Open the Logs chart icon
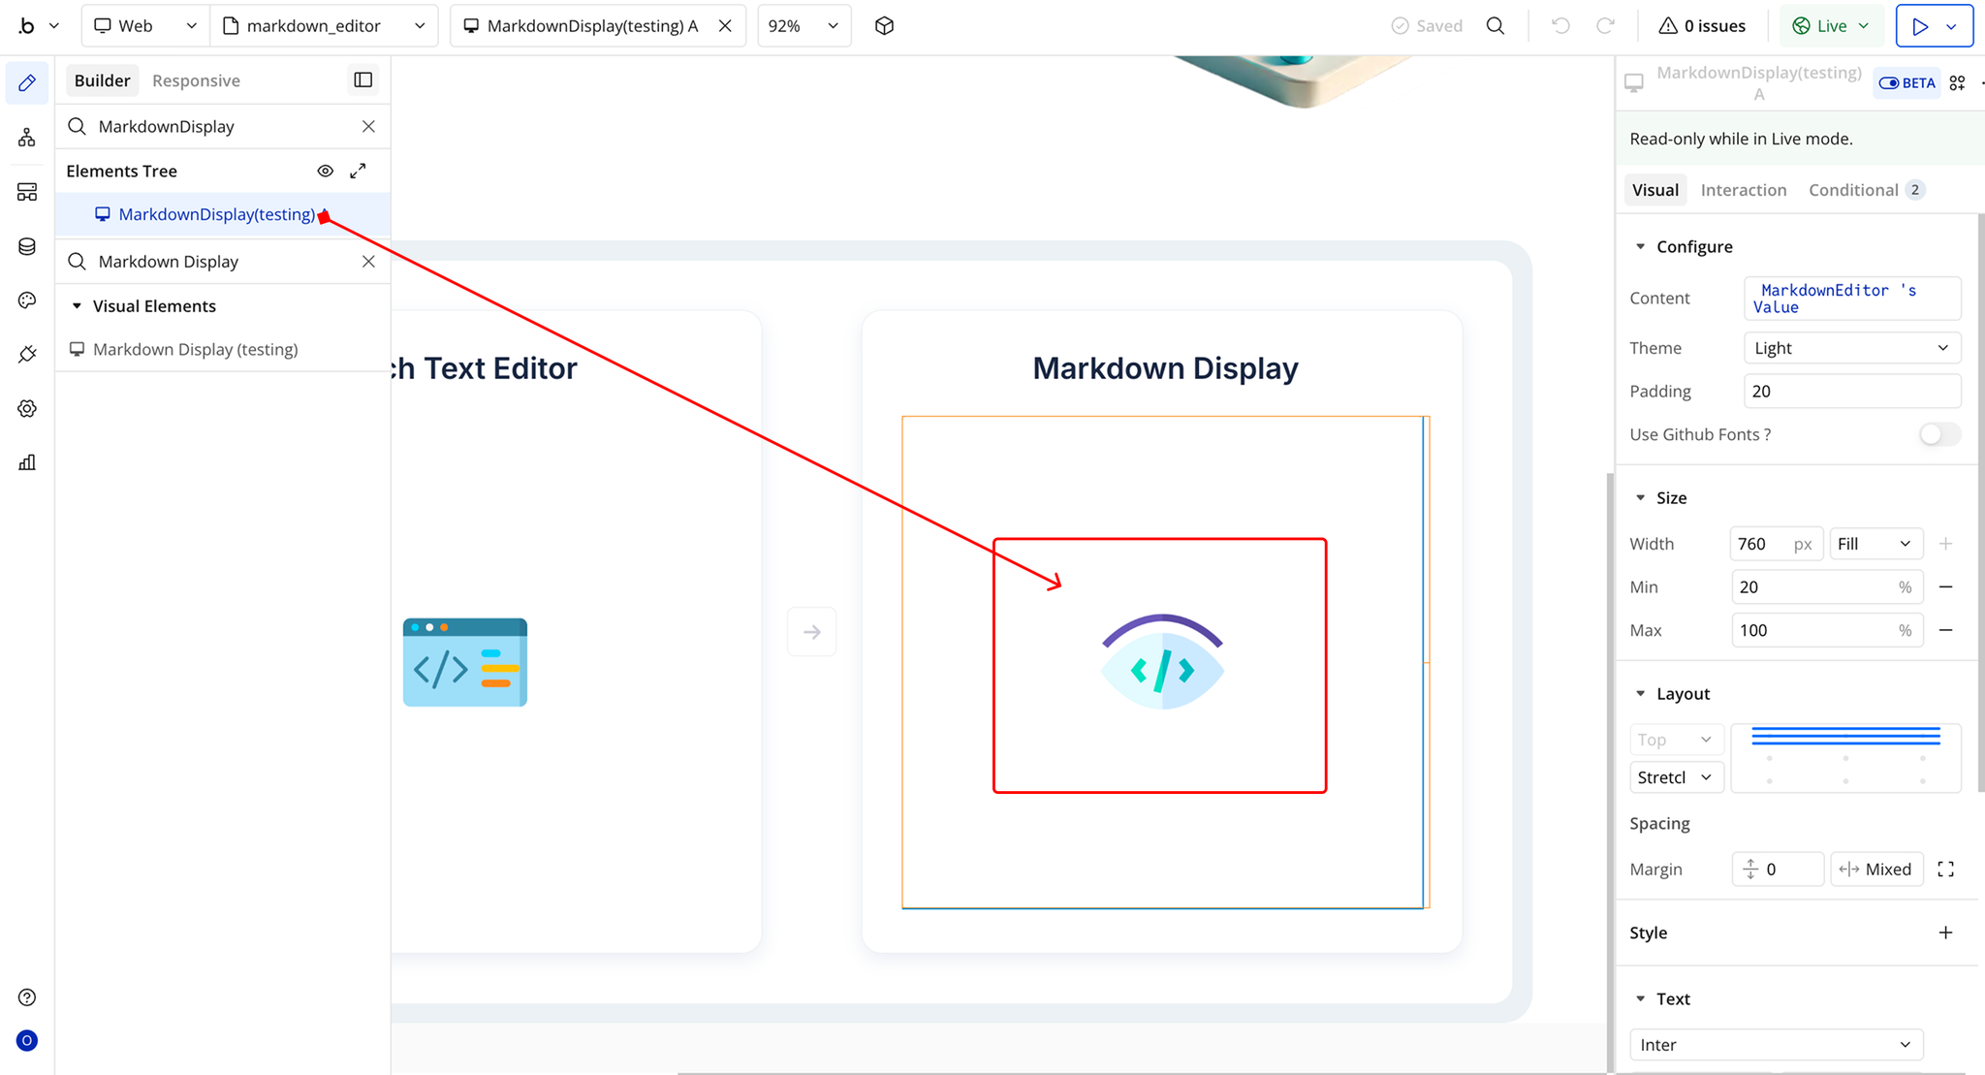Viewport: 1985px width, 1075px height. coord(27,462)
